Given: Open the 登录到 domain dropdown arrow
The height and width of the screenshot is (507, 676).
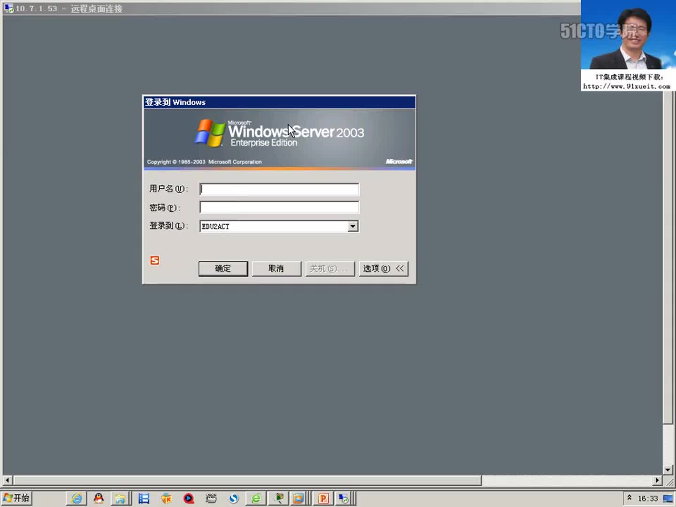Looking at the screenshot, I should coord(353,226).
